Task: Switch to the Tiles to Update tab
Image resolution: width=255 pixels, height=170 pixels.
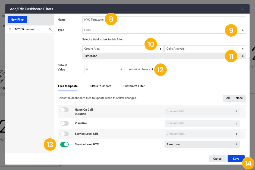Action: click(x=68, y=86)
